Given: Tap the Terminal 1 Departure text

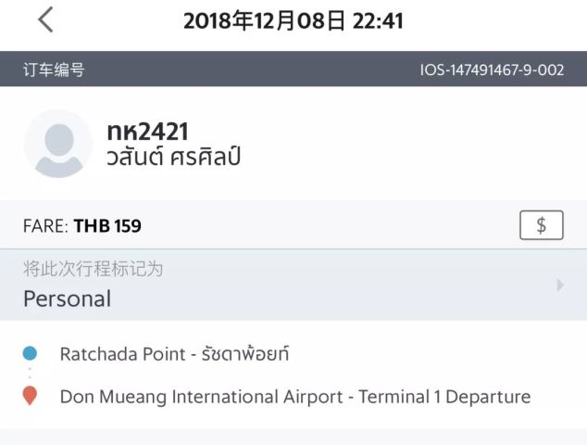Looking at the screenshot, I should point(444,397).
